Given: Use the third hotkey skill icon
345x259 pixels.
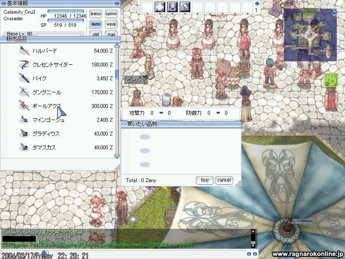Looking at the screenshot, I should point(185,7).
